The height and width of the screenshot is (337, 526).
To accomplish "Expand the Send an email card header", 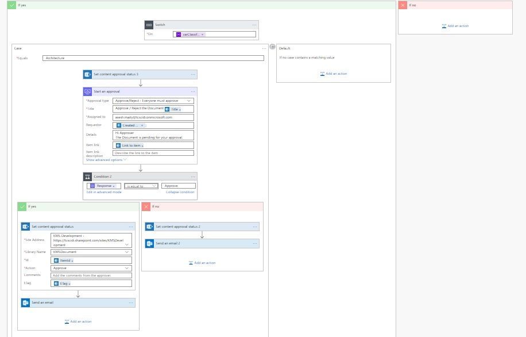I will pyautogui.click(x=78, y=302).
